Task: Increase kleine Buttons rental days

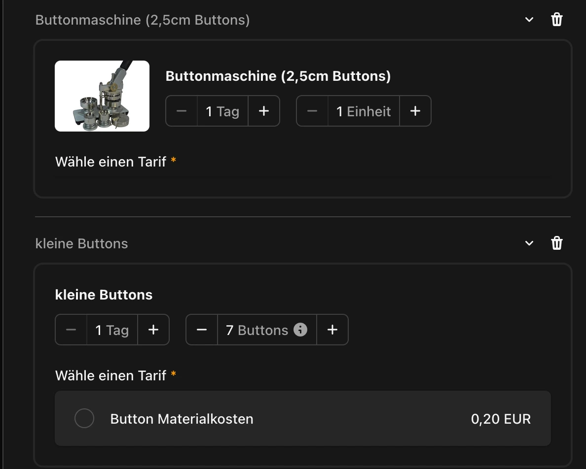Action: coord(153,330)
